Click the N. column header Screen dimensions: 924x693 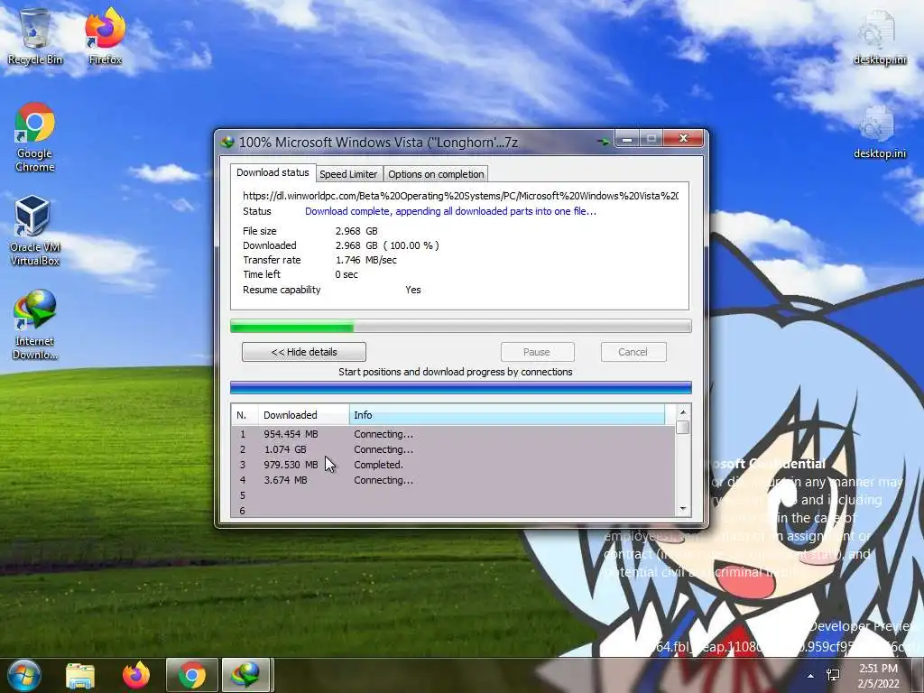tap(245, 415)
